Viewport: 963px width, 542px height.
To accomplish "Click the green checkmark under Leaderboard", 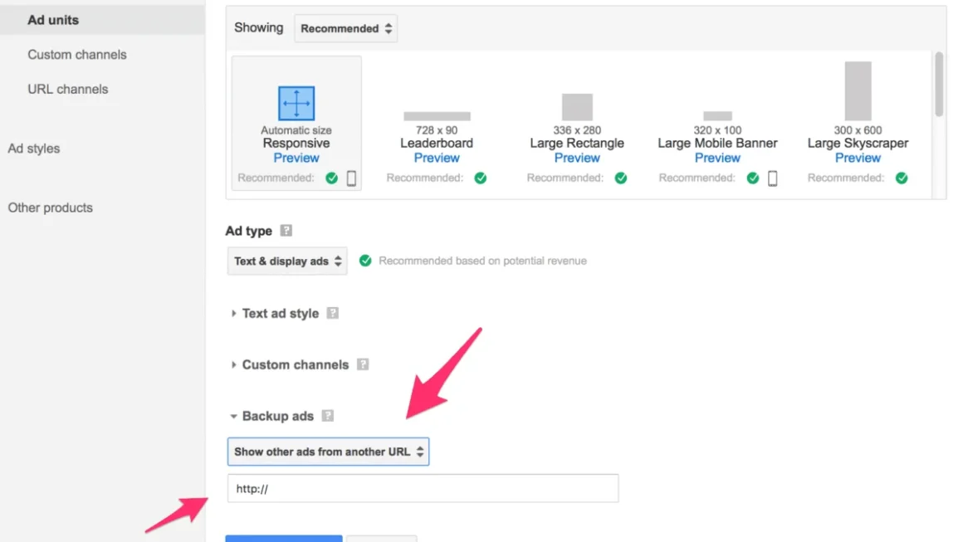I will [x=481, y=178].
